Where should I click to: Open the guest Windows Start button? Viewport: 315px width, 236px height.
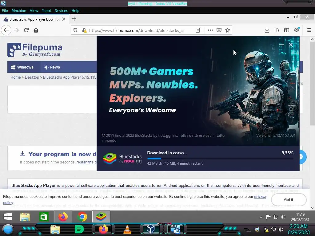click(x=8, y=217)
